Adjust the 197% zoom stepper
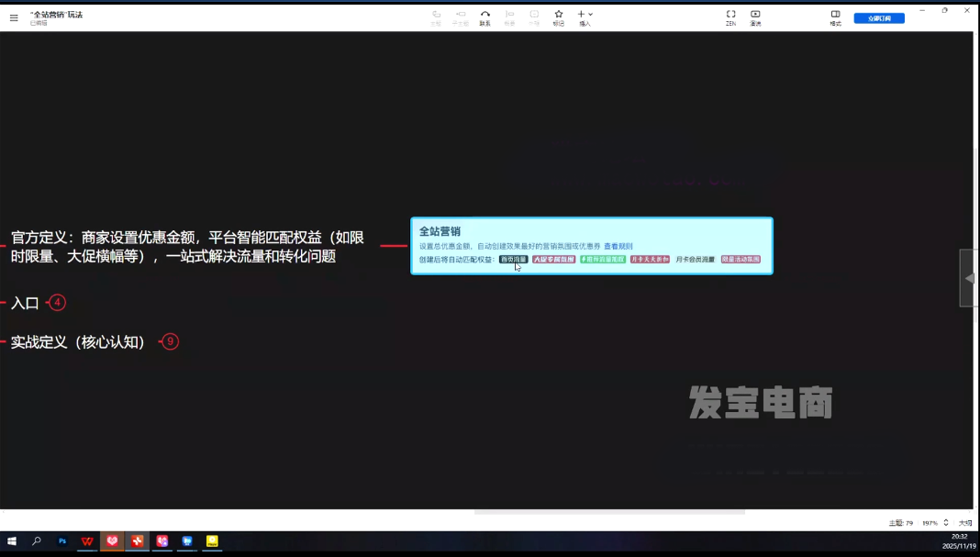 click(945, 522)
